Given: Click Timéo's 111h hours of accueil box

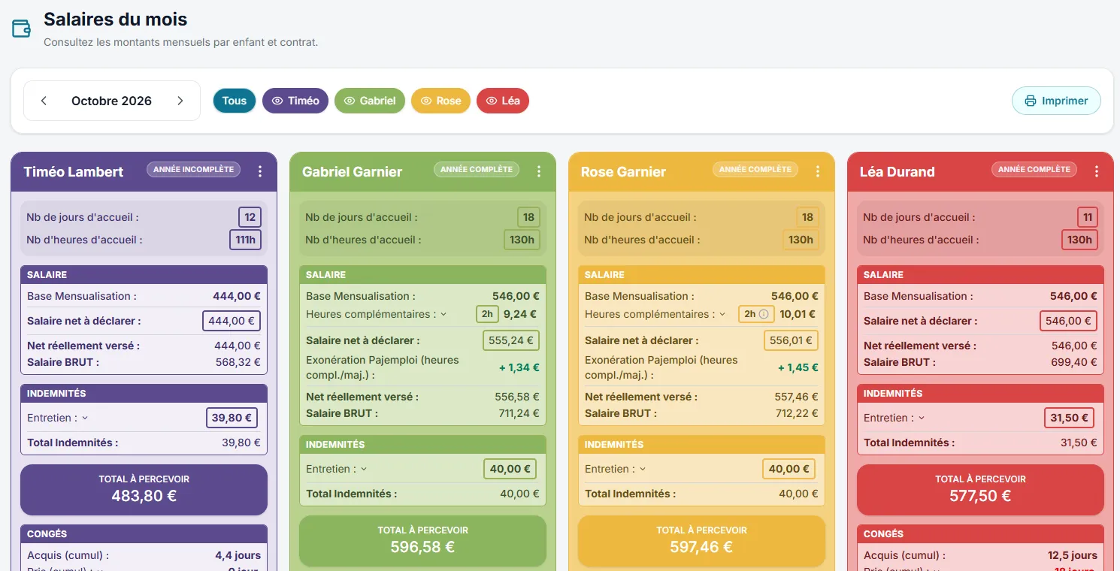Looking at the screenshot, I should (245, 240).
